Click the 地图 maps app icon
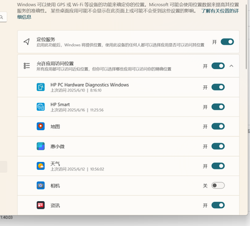Viewport: 250px width, 226px height. coord(41,126)
